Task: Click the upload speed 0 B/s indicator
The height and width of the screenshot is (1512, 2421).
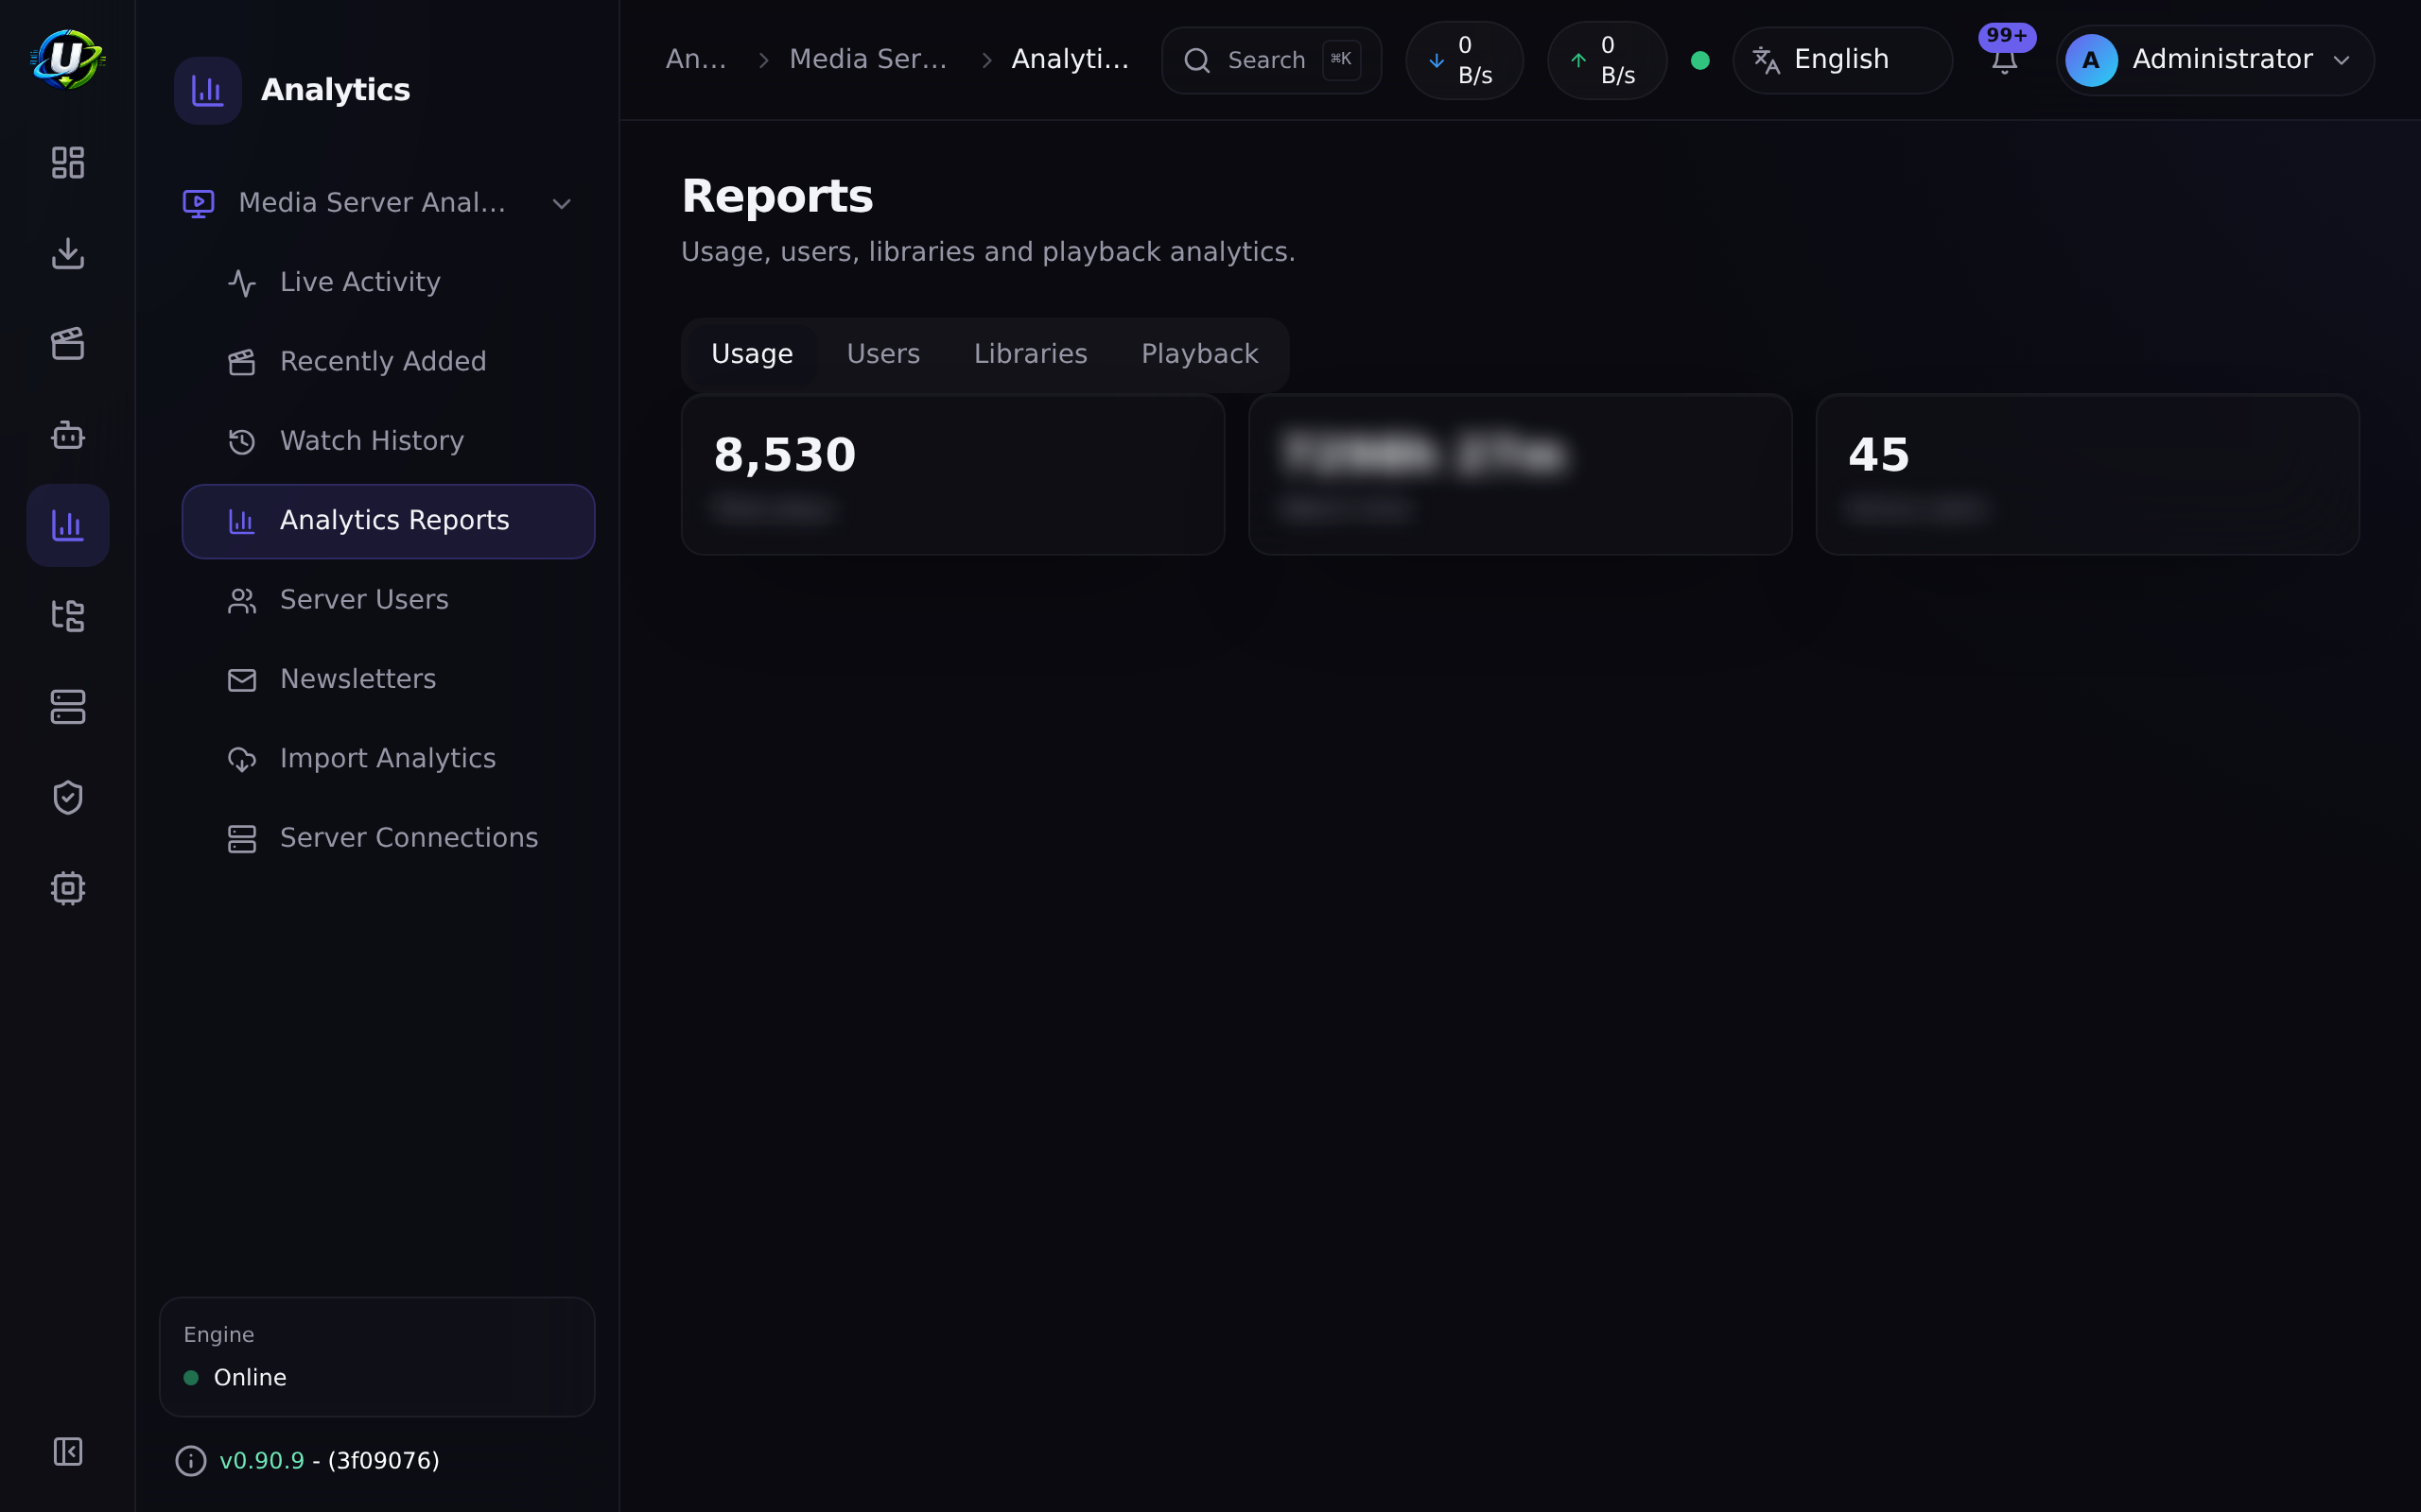Action: pos(1607,60)
